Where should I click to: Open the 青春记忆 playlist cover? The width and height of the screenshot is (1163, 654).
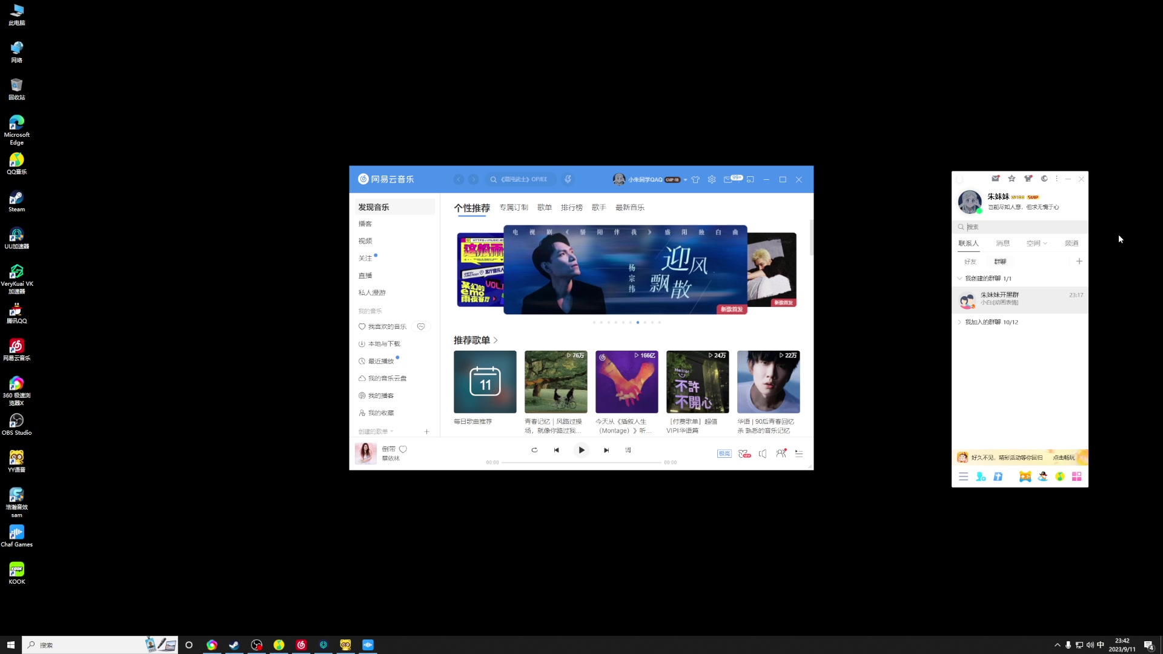[555, 381]
